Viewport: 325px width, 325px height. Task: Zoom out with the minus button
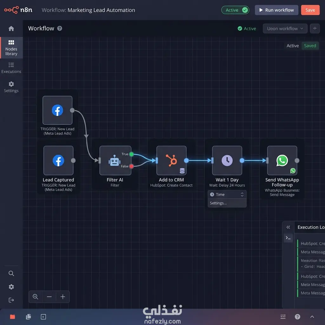pos(49,297)
